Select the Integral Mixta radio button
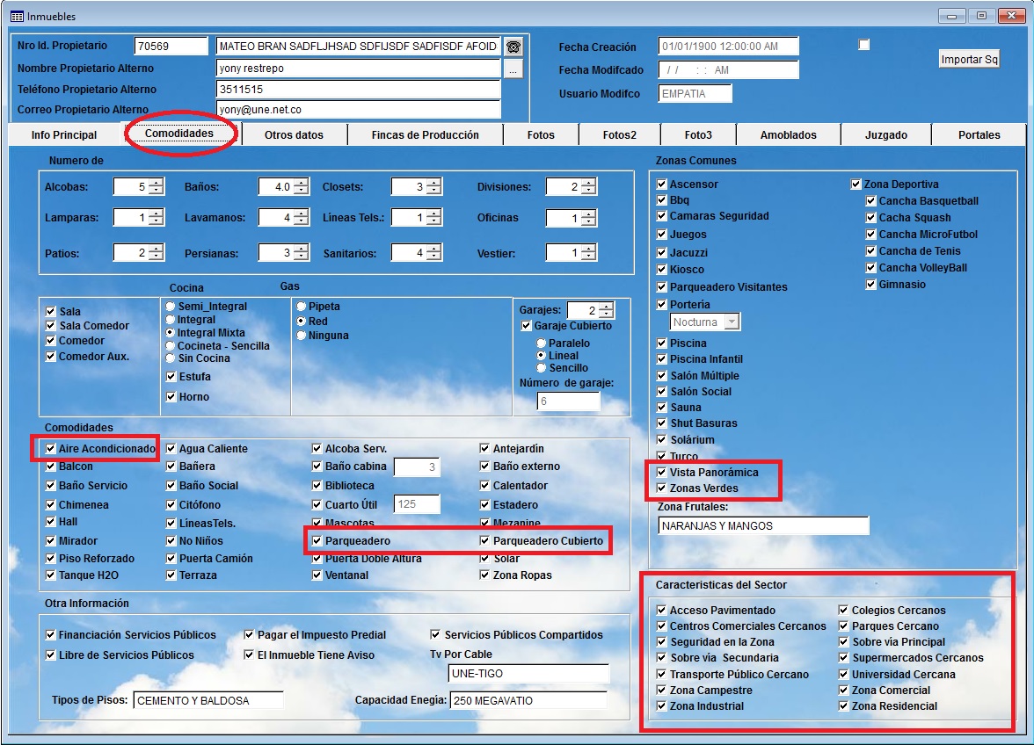Screen dimensions: 1034x745 tap(171, 333)
